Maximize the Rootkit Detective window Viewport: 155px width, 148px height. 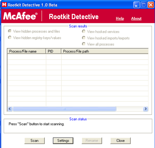coord(144,5)
